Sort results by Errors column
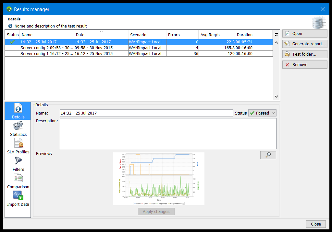 pyautogui.click(x=182, y=35)
